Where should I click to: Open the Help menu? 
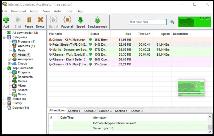(80, 11)
